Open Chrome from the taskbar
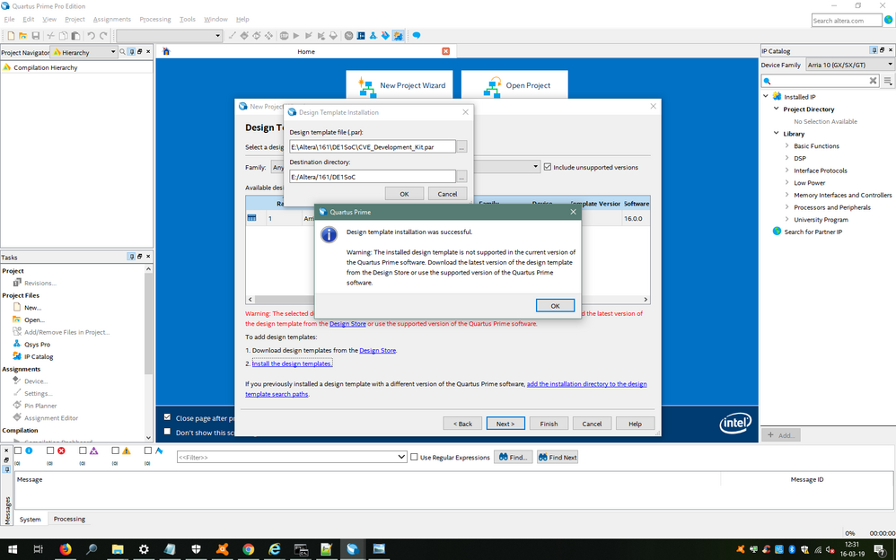Image resolution: width=896 pixels, height=560 pixels. pyautogui.click(x=248, y=549)
